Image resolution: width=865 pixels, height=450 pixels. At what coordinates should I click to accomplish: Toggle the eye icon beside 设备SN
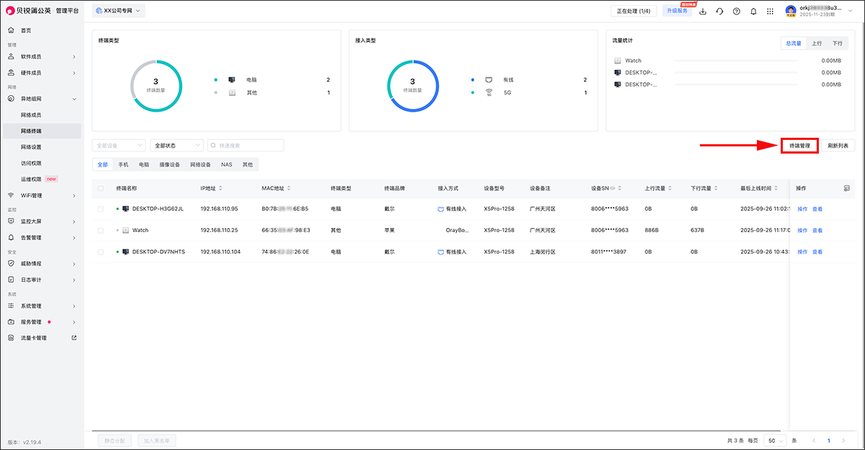click(613, 188)
